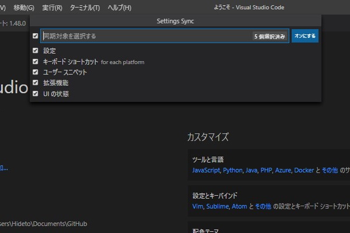The width and height of the screenshot is (350, 233).
Task: Select the 設定 row label
Action: (x=50, y=51)
